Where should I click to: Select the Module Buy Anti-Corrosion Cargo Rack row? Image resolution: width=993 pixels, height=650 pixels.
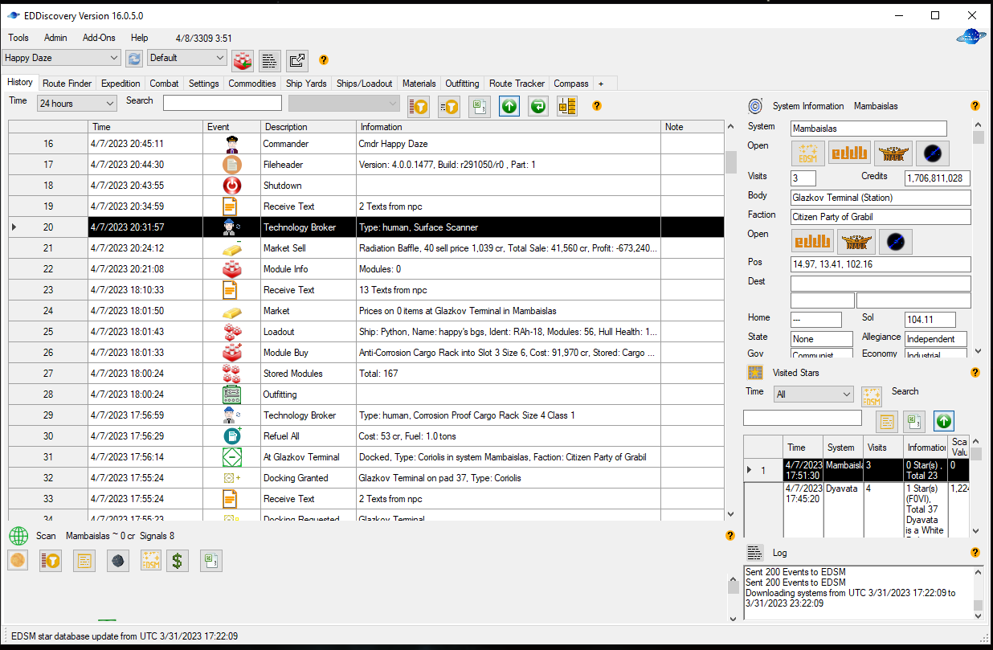point(366,353)
